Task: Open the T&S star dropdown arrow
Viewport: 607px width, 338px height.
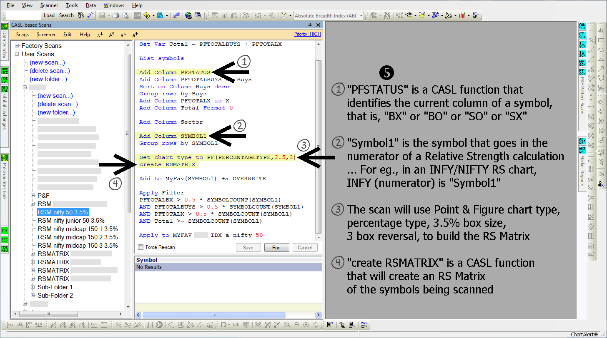Action: tap(429, 16)
